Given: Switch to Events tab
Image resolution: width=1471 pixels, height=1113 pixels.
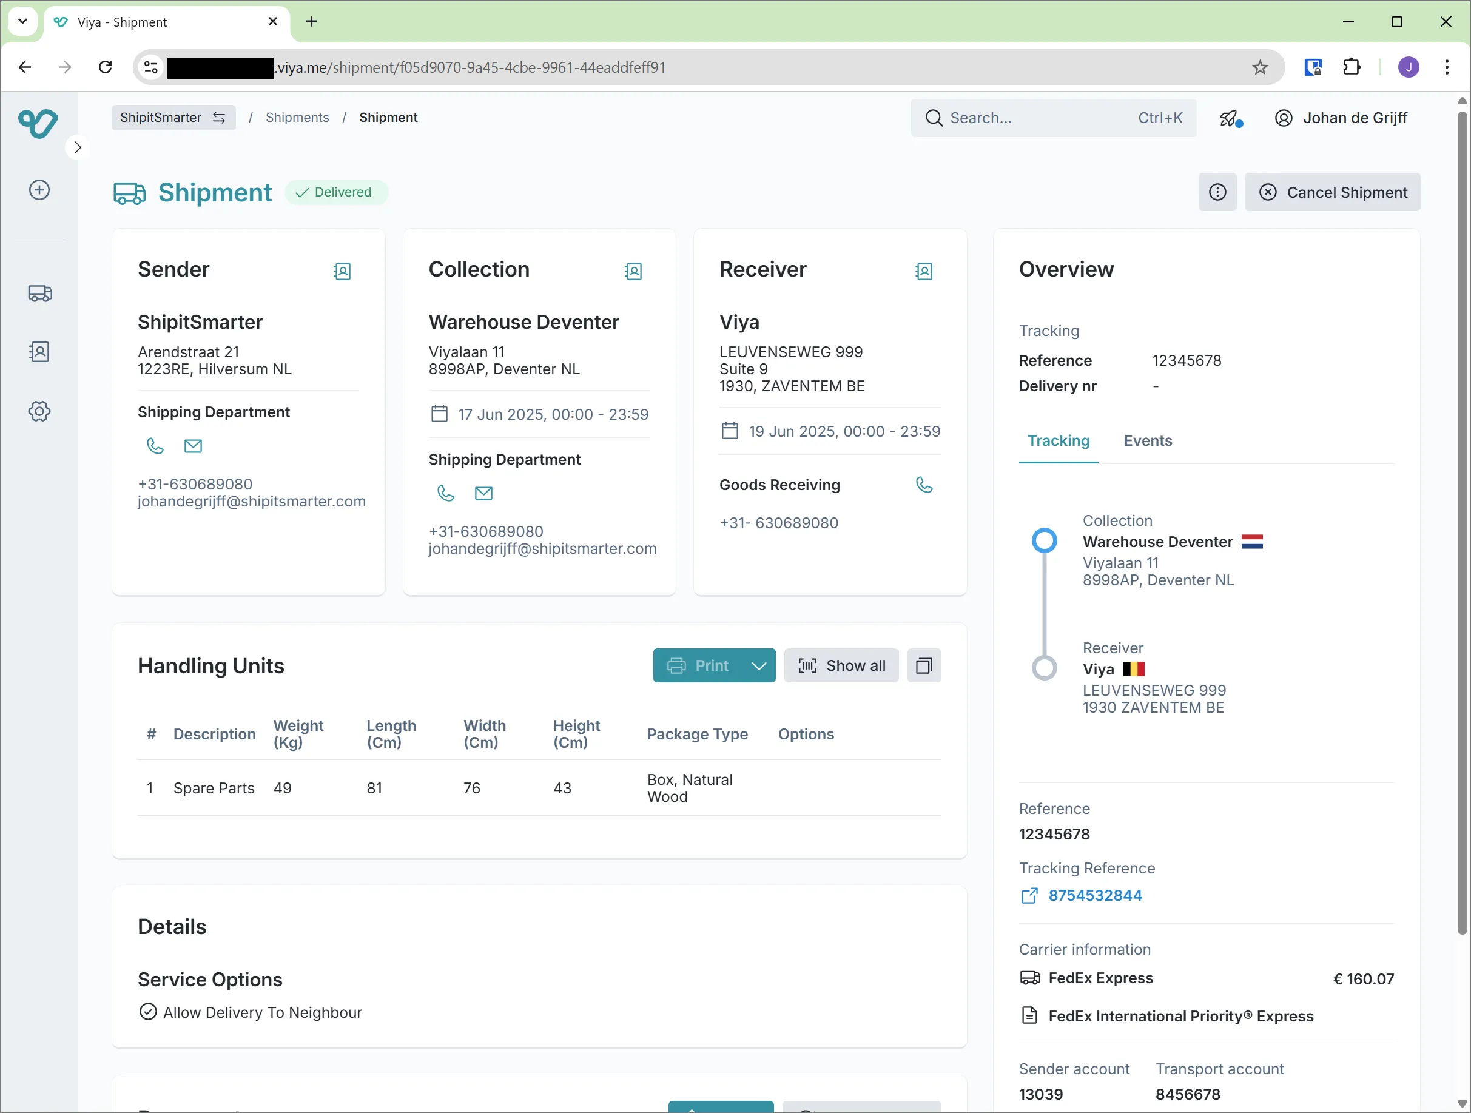Looking at the screenshot, I should (1147, 441).
